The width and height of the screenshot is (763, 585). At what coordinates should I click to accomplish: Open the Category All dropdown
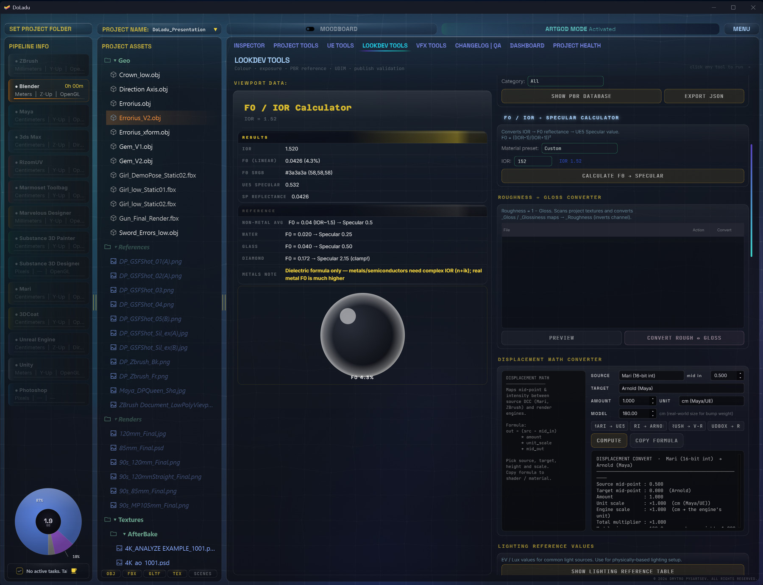coord(565,81)
